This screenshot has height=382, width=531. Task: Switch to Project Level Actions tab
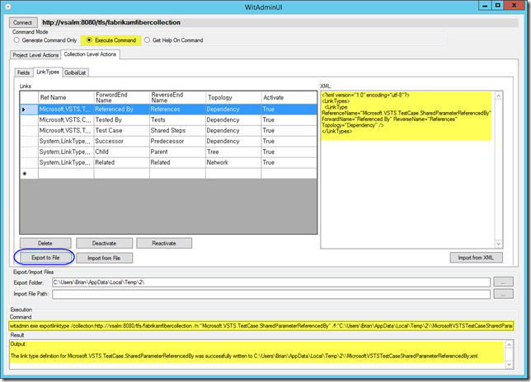tap(35, 55)
